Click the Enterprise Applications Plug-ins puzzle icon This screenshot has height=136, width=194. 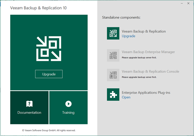click(113, 95)
